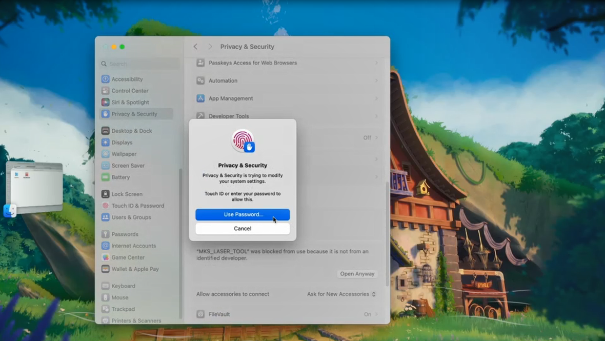Click the Desktop & Dock icon
The width and height of the screenshot is (605, 341).
[105, 131]
